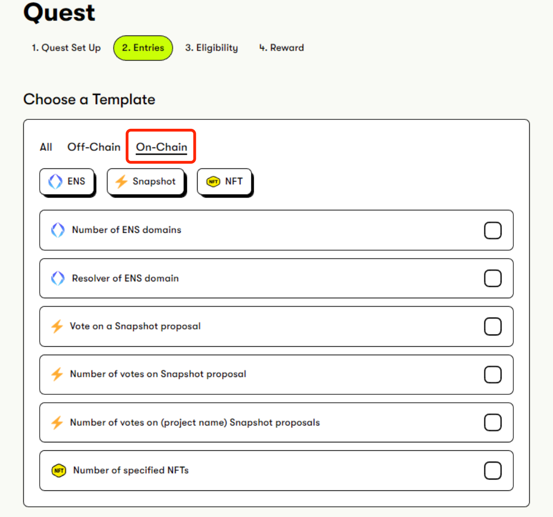Select the Vote on a Snapshot proposal checkbox
This screenshot has width=553, height=517.
pos(493,326)
